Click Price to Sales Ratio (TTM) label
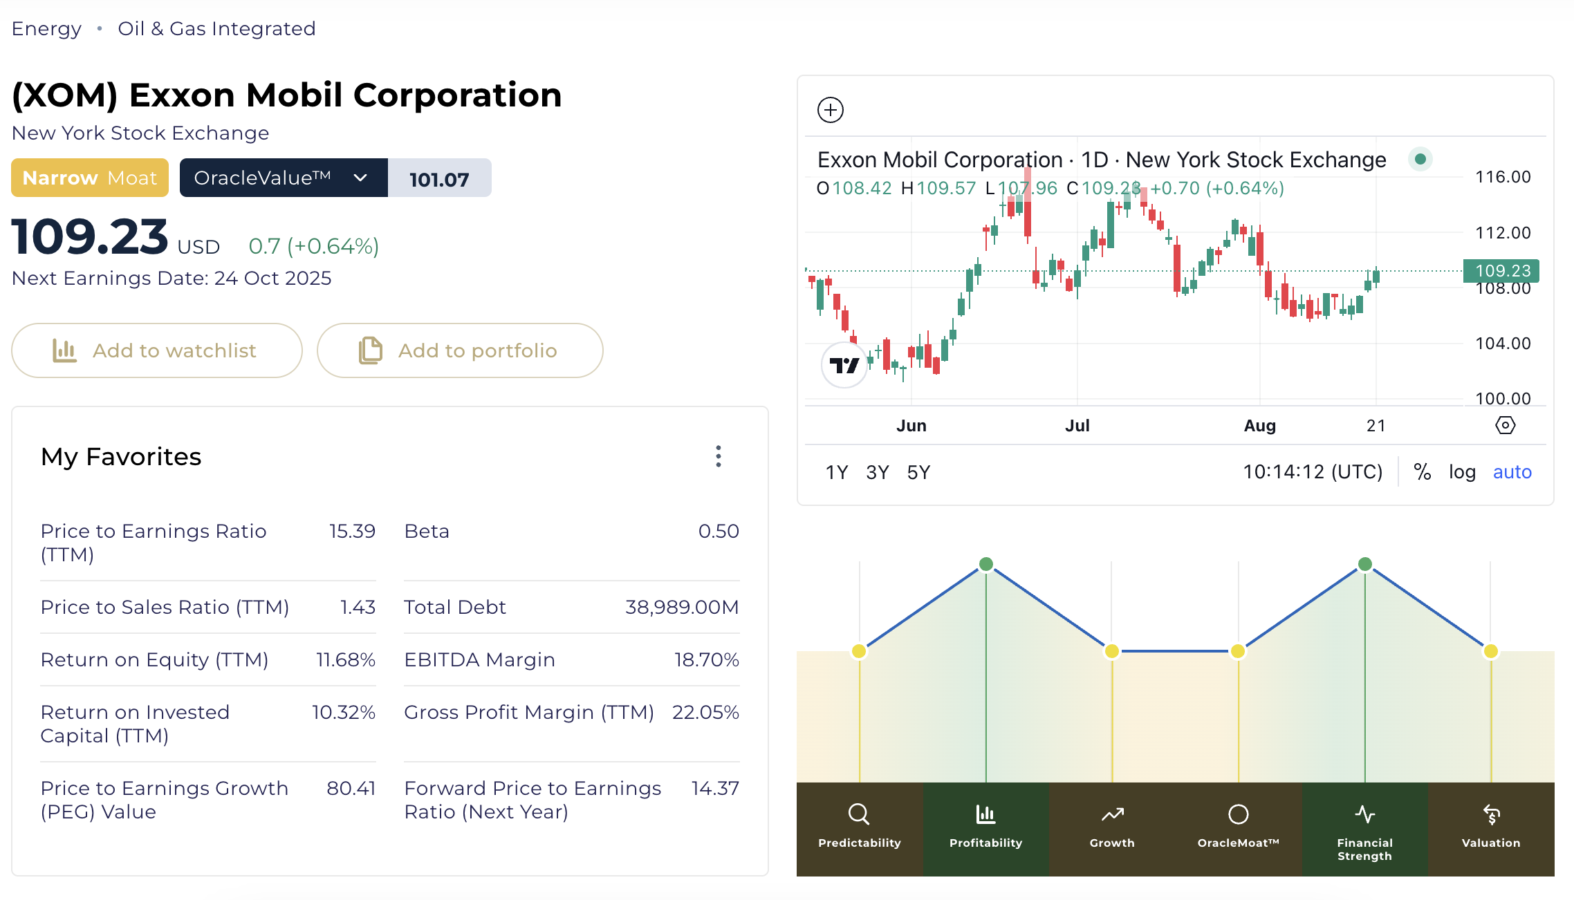This screenshot has width=1574, height=900. [x=165, y=607]
